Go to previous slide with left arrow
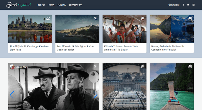The image size is (202, 110). [12, 95]
